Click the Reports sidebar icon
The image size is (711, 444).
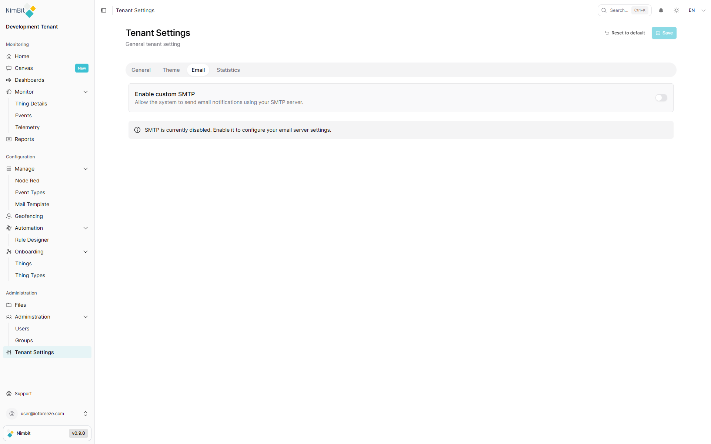coord(9,139)
